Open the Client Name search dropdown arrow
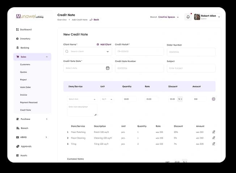Image resolution: width=236 pixels, height=173 pixels. [108, 51]
